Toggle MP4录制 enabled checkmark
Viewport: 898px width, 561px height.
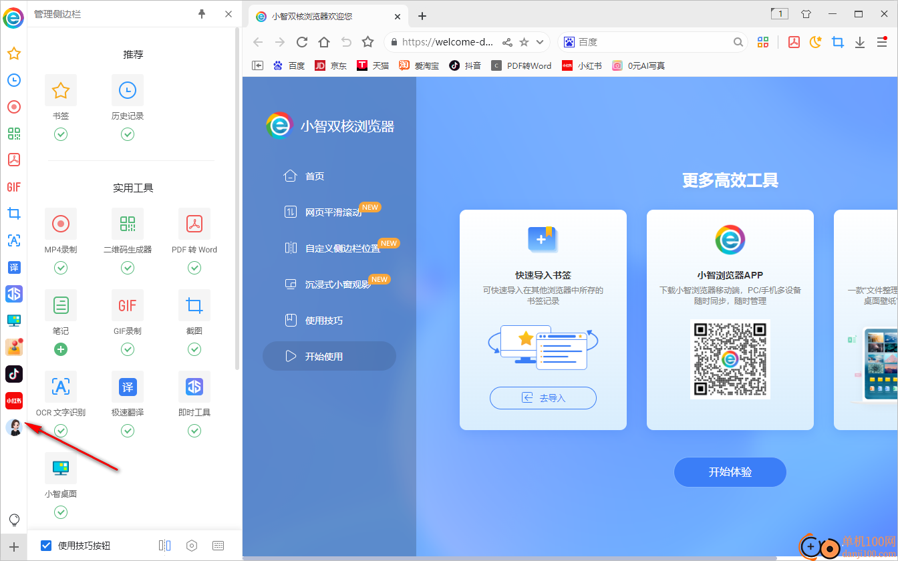pyautogui.click(x=61, y=268)
